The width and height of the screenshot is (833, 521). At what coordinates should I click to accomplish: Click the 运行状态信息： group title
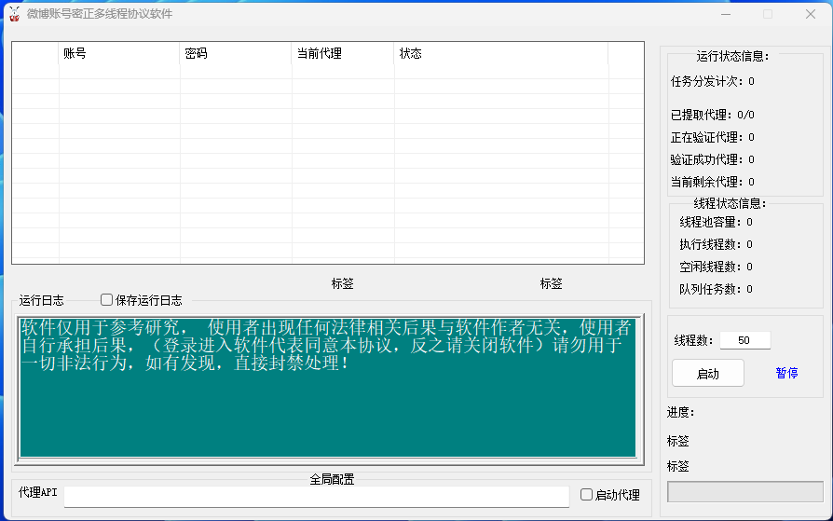(733, 56)
